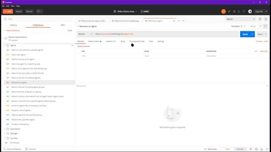Open the Tests tab

pos(151,41)
